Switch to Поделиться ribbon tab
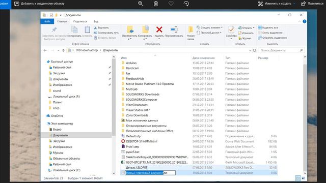Image resolution: width=326 pixels, height=183 pixels. tap(80, 21)
